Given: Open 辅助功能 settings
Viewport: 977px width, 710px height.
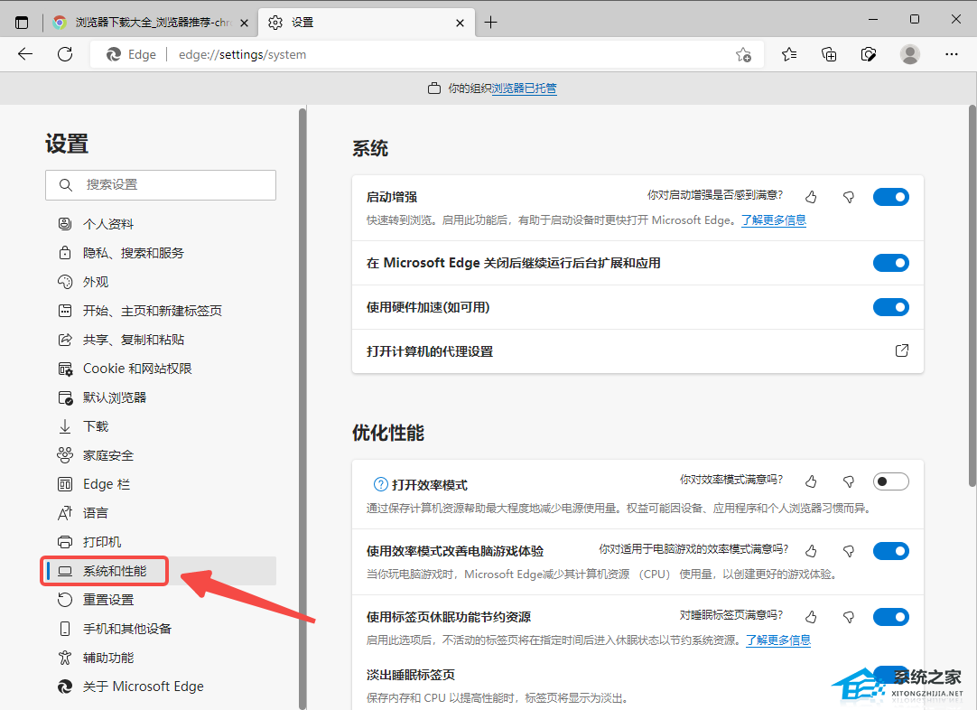Looking at the screenshot, I should (161, 658).
